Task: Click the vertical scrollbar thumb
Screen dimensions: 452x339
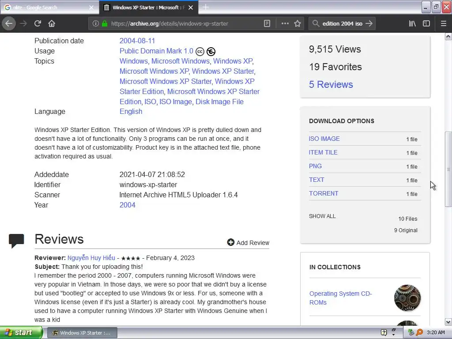Action: (x=448, y=169)
